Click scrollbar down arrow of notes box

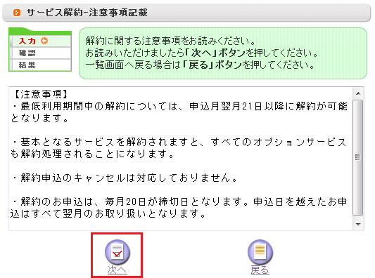click(358, 225)
